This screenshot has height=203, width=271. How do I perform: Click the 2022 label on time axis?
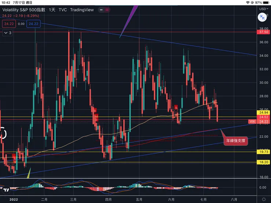(x=14, y=200)
